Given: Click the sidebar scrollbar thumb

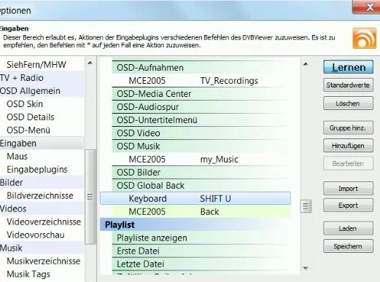Looking at the screenshot, I should click(90, 197).
